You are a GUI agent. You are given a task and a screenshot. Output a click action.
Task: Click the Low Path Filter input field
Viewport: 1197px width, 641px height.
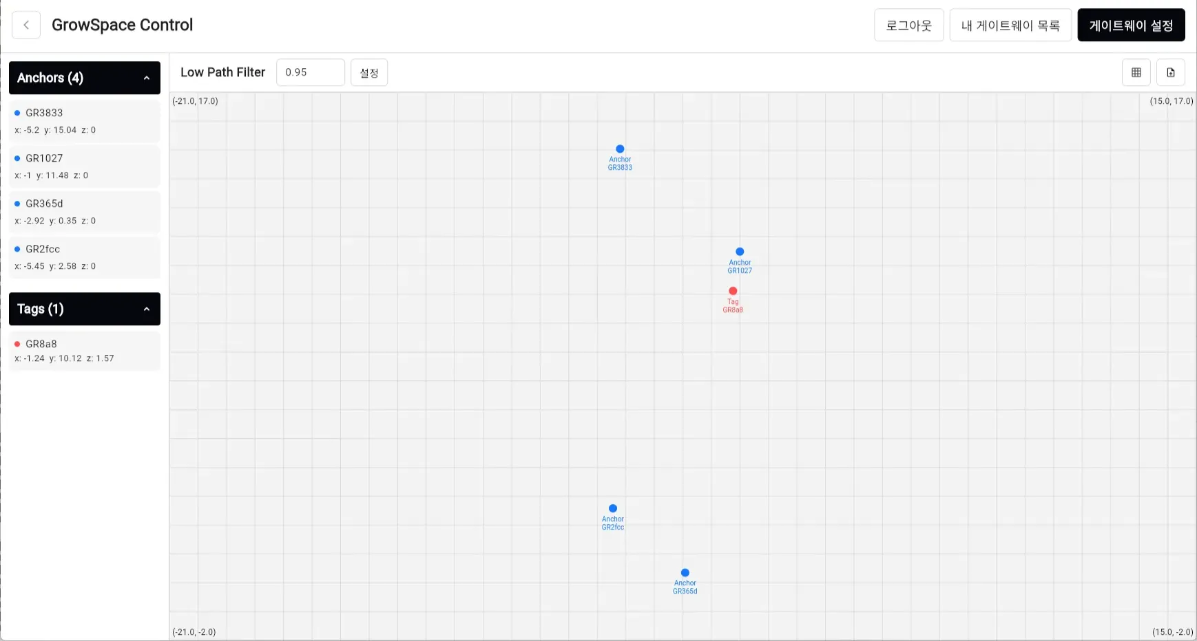click(x=310, y=72)
